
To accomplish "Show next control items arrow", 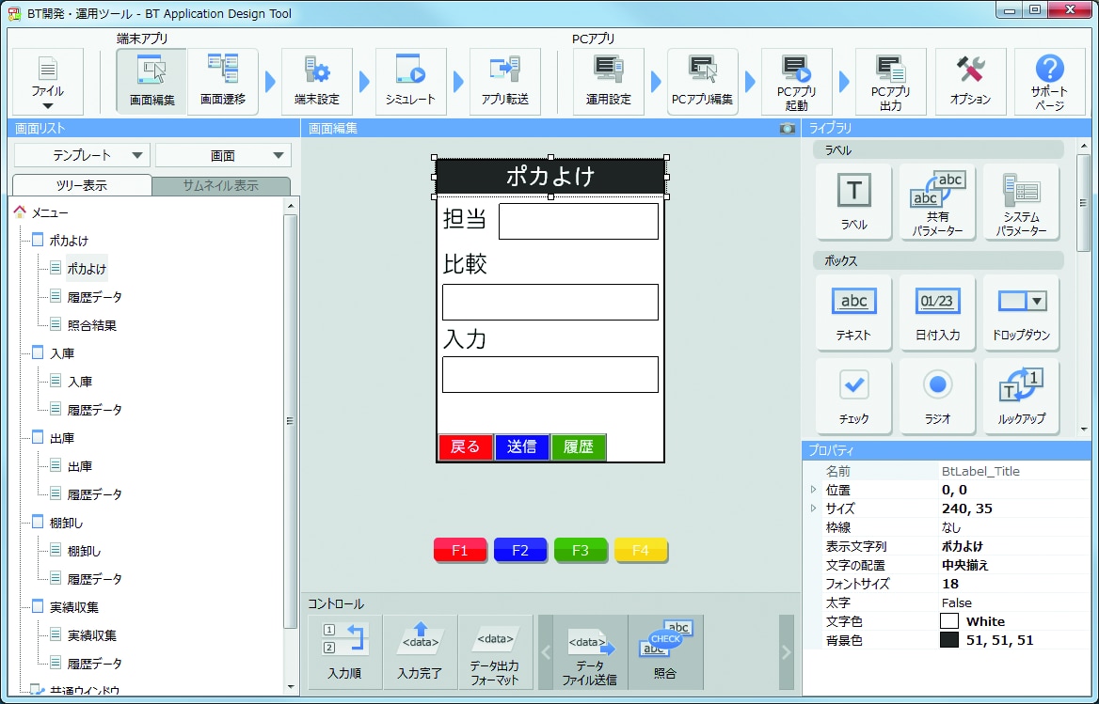I will pyautogui.click(x=787, y=652).
